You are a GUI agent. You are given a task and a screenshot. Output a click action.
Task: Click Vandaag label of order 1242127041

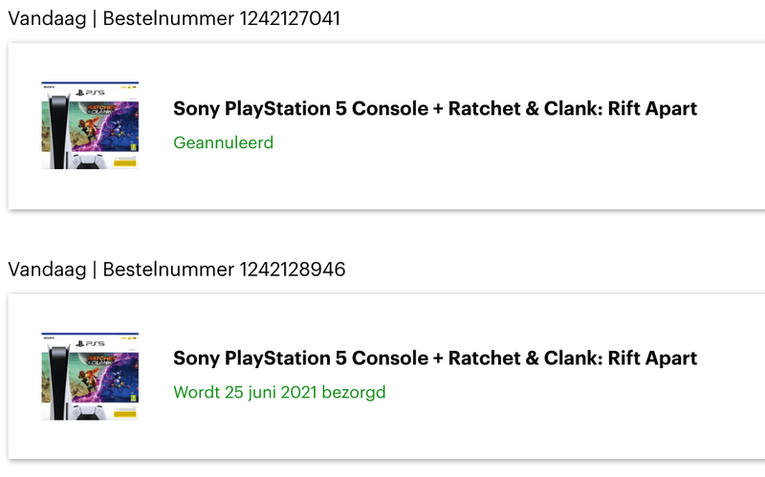point(47,18)
